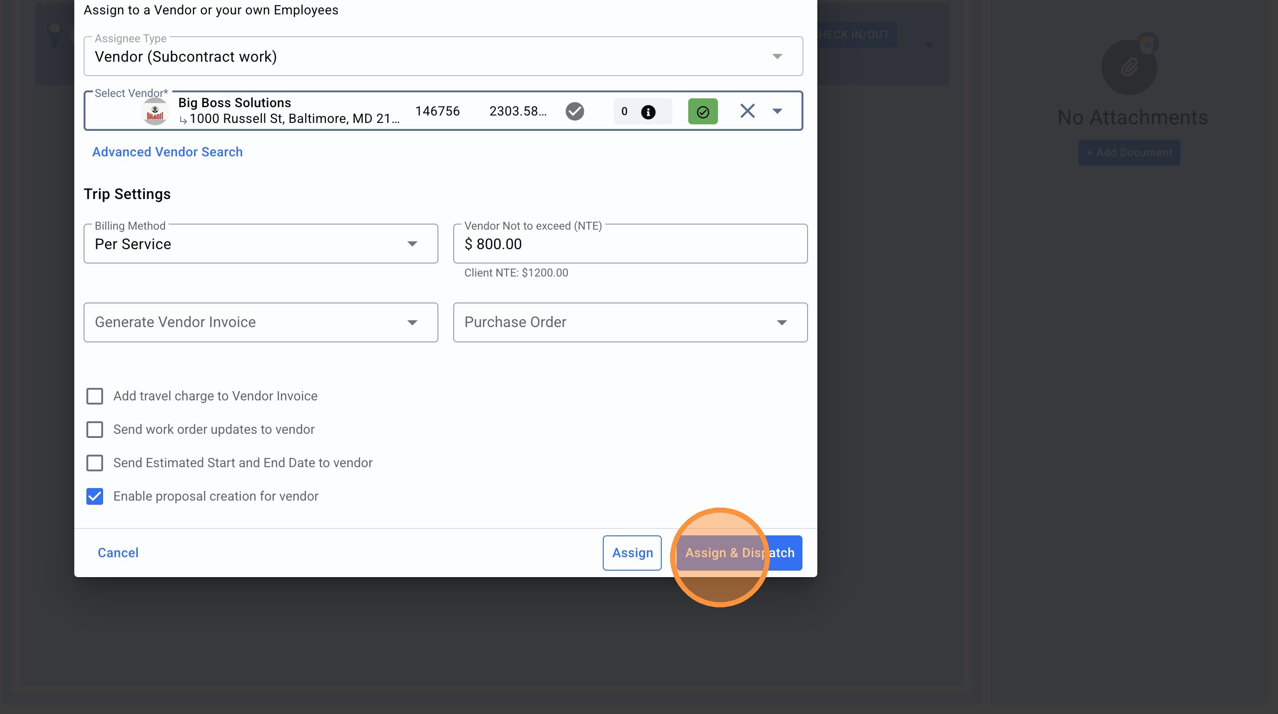
Task: Click the Advanced Vendor Search link
Action: point(167,152)
